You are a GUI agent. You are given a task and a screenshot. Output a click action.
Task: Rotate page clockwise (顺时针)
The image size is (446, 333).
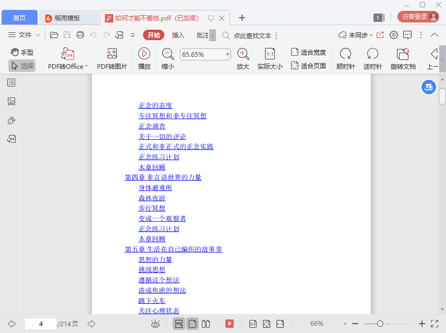(346, 59)
